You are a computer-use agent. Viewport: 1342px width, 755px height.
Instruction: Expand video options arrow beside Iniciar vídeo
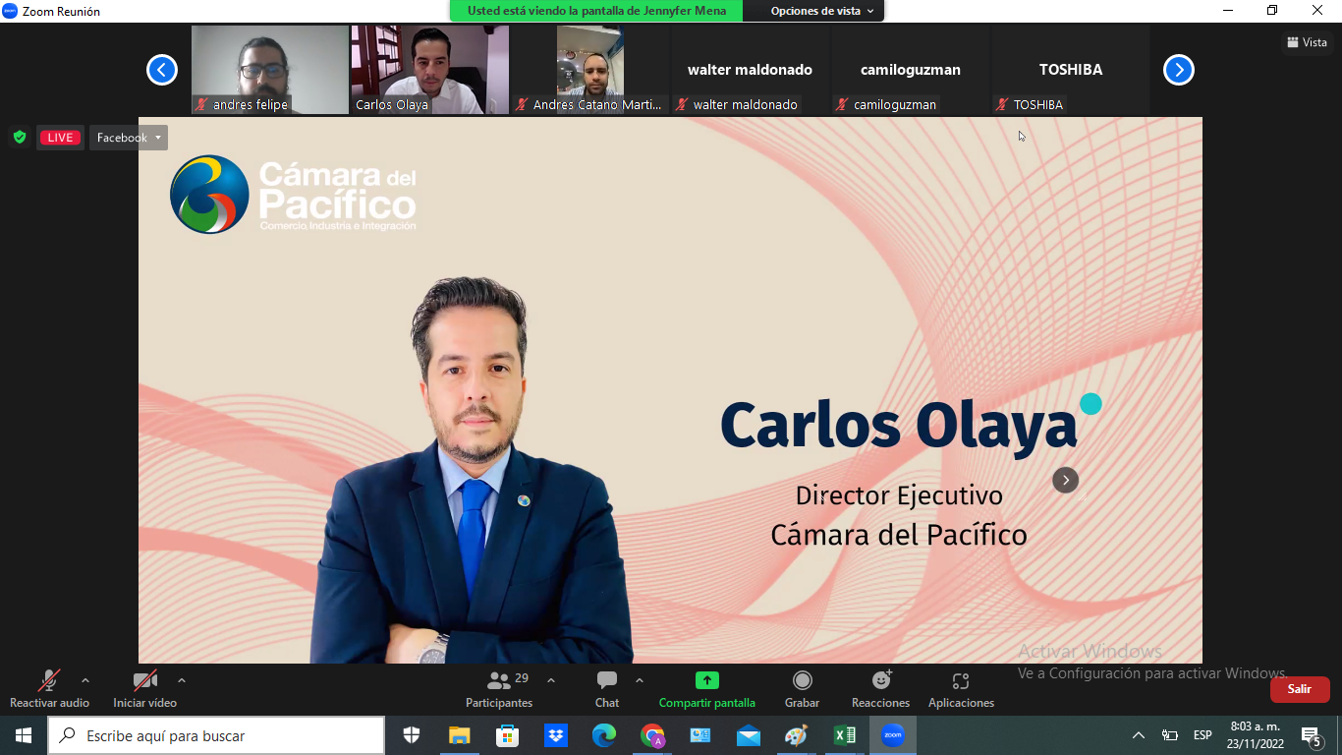[x=182, y=680]
